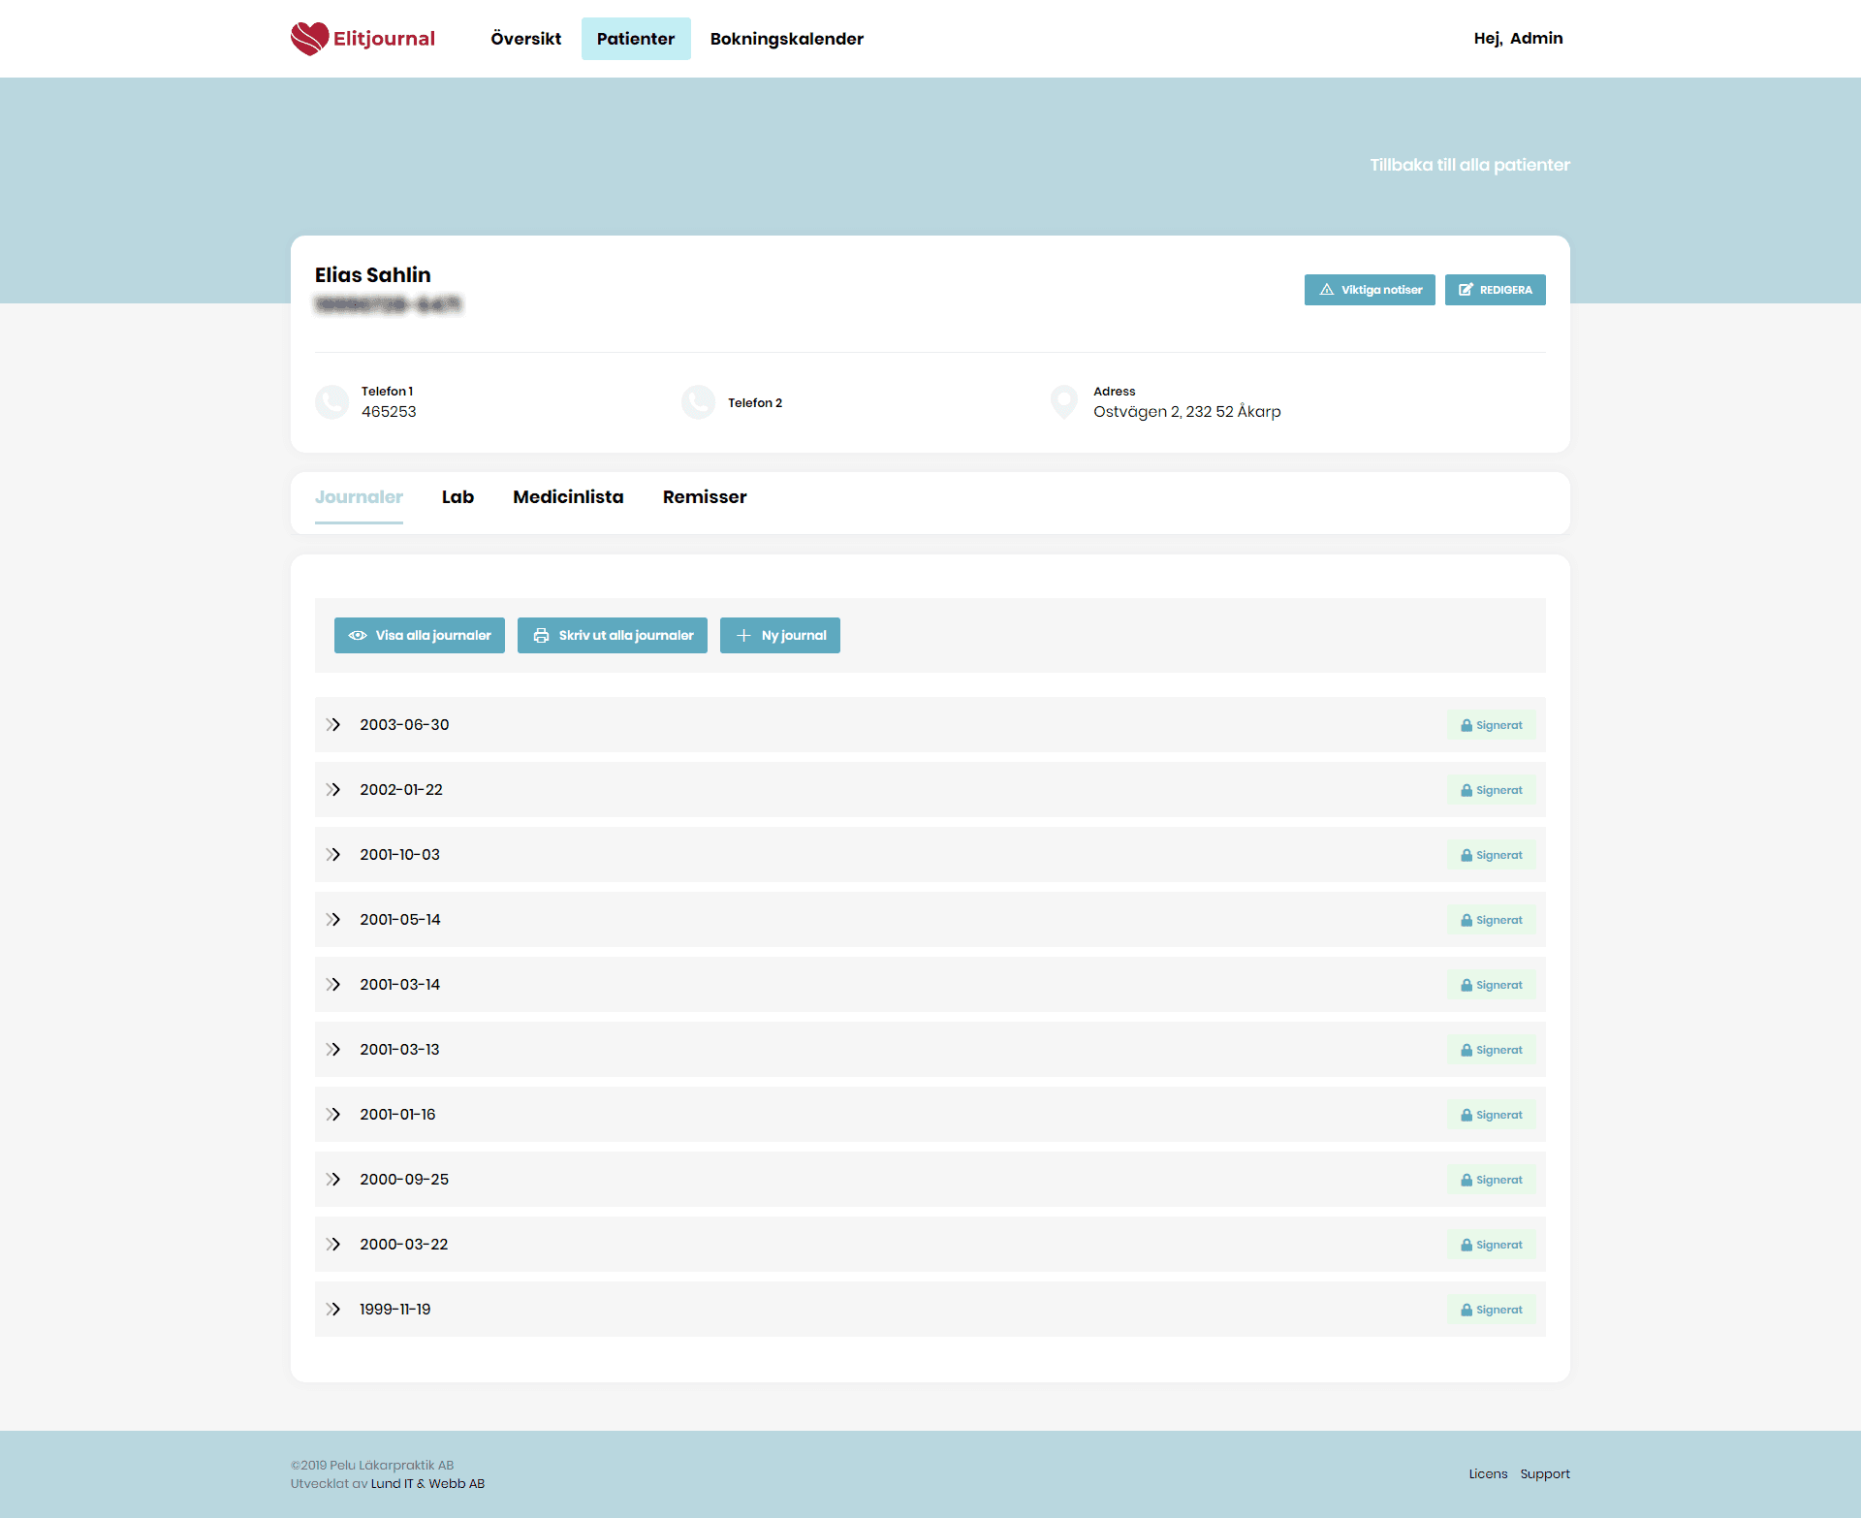Switch to the Remisser tab
1861x1518 pixels.
(x=705, y=497)
